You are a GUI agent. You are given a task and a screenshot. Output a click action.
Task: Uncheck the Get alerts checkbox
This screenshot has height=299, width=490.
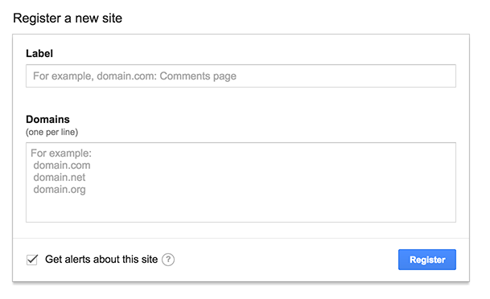(x=32, y=260)
